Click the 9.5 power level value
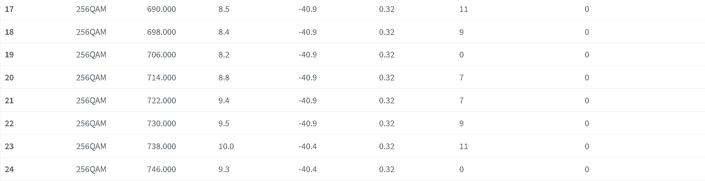The image size is (705, 181). click(224, 124)
